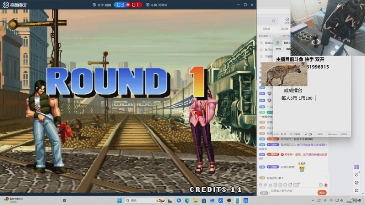Select the rank 3 user row 不爱看

point(266,56)
